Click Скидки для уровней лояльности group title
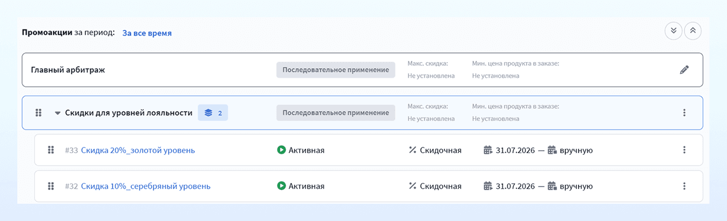The width and height of the screenshot is (727, 221). tap(129, 113)
